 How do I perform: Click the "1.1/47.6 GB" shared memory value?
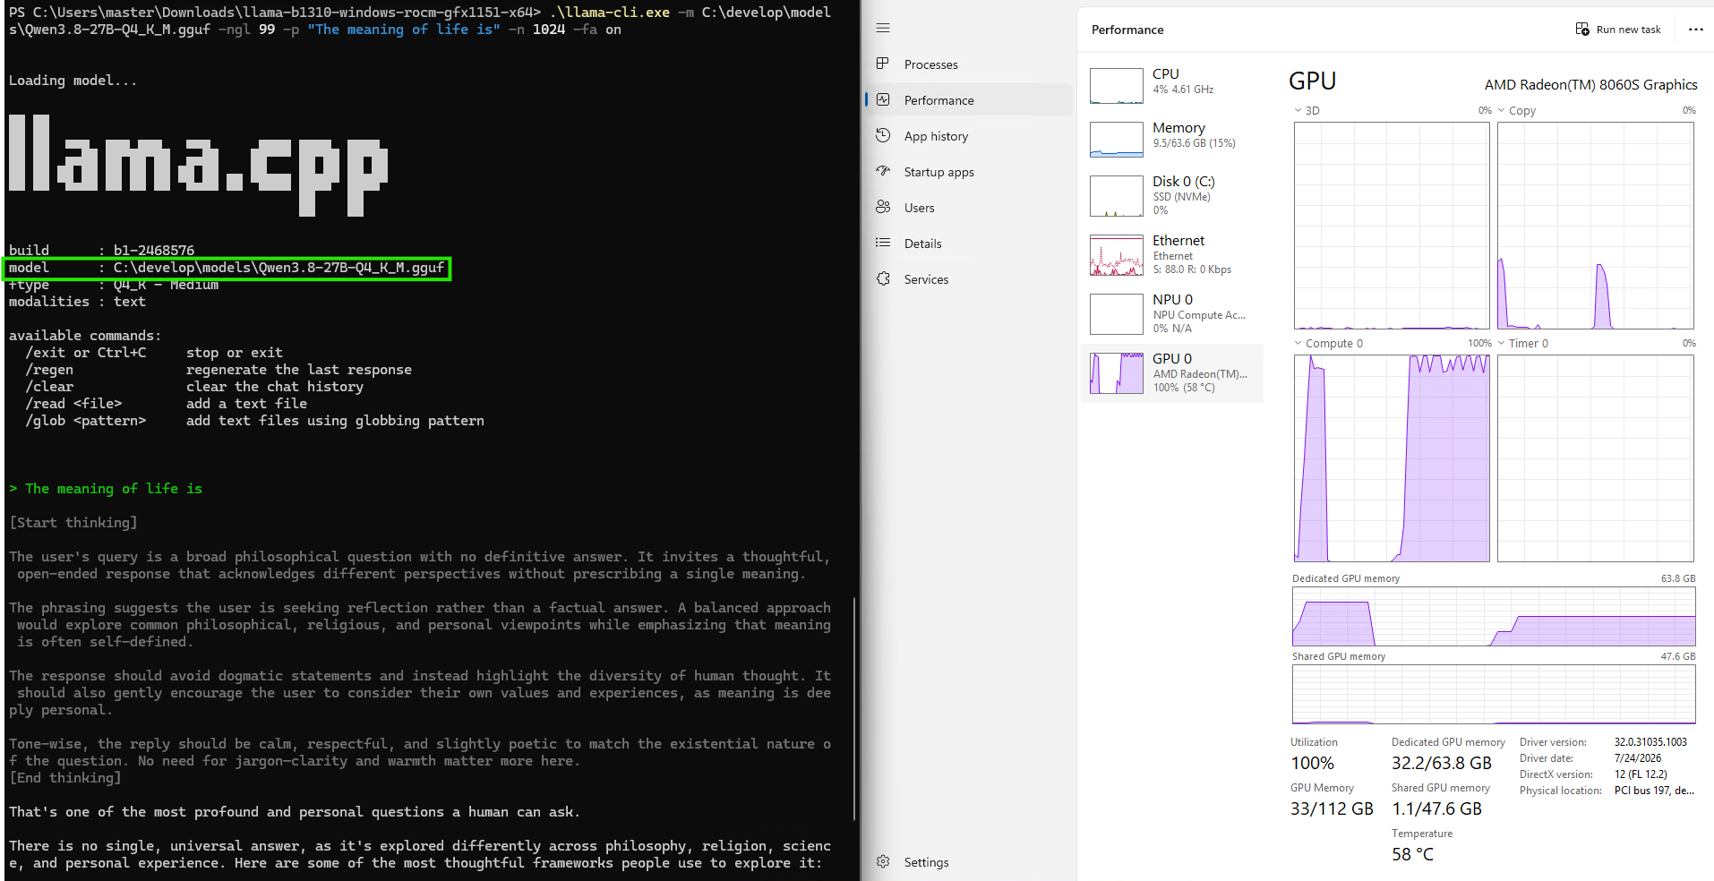click(x=1436, y=809)
